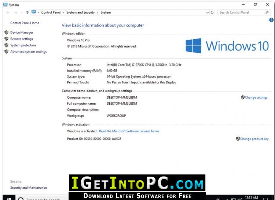Open Security and Maintenance link
The height and width of the screenshot is (200, 275).
pyautogui.click(x=28, y=188)
